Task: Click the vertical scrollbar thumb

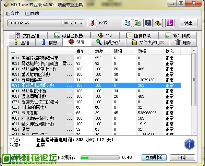Action: pos(194,80)
